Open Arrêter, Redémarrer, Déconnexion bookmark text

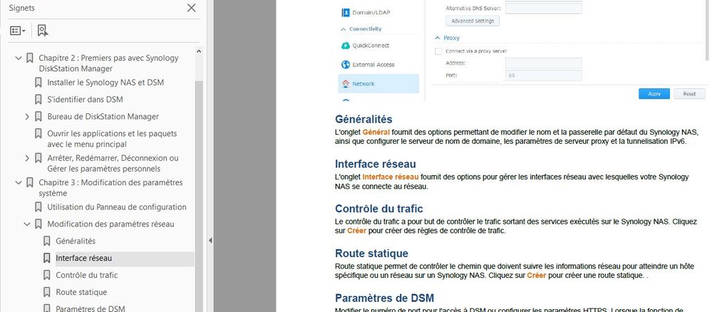[113, 164]
